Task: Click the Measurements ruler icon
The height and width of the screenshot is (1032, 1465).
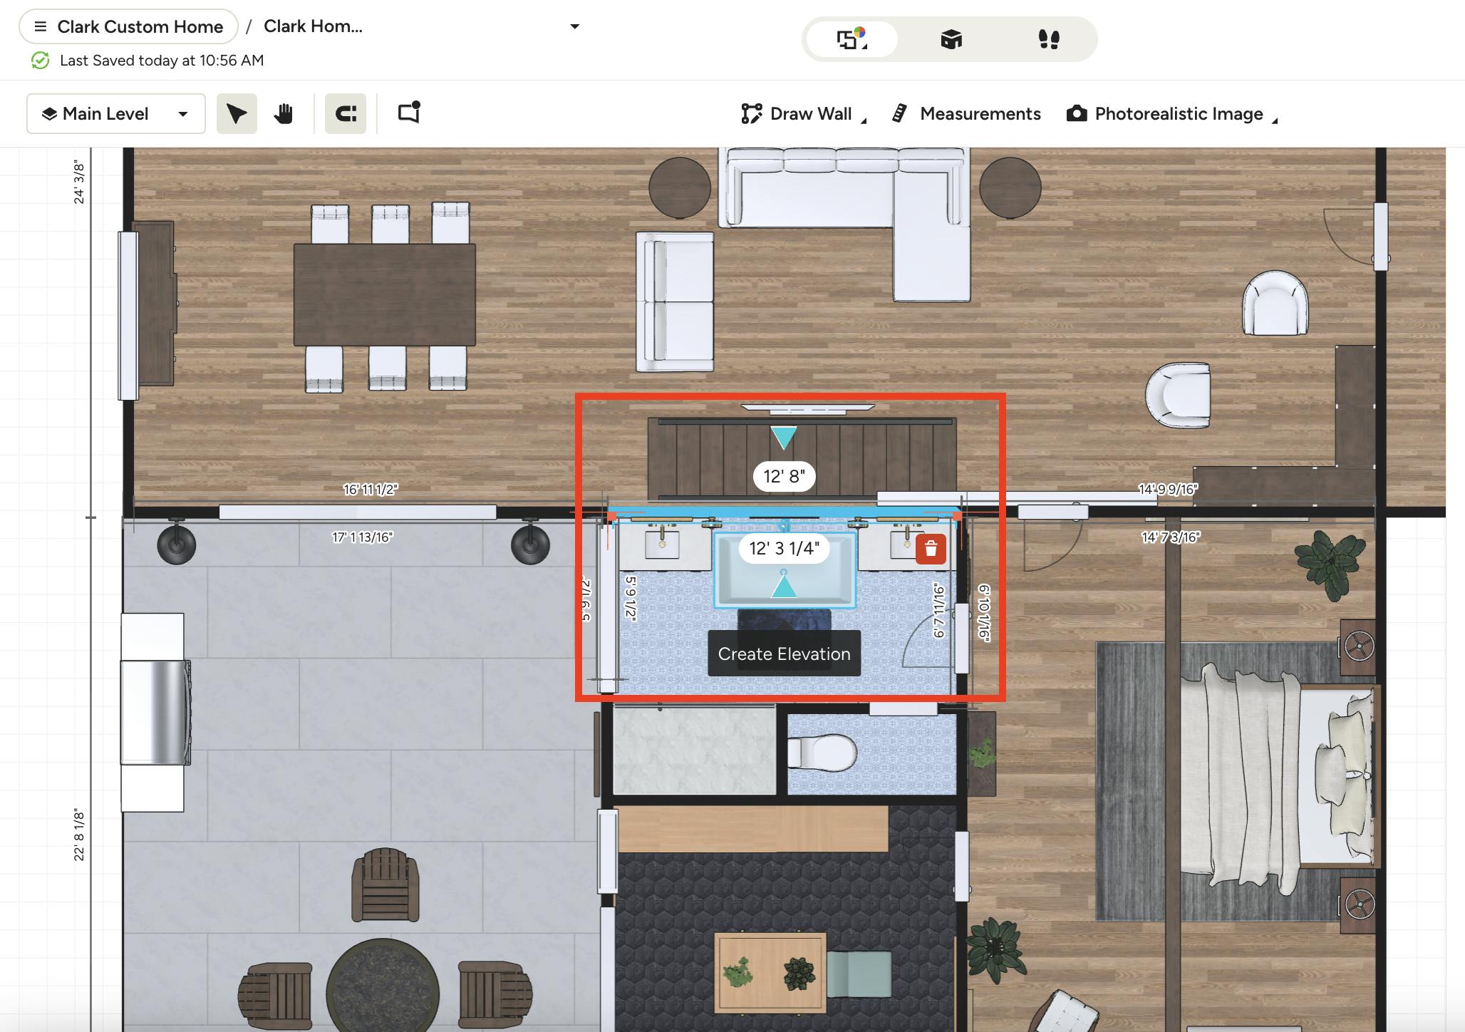Action: tap(901, 113)
